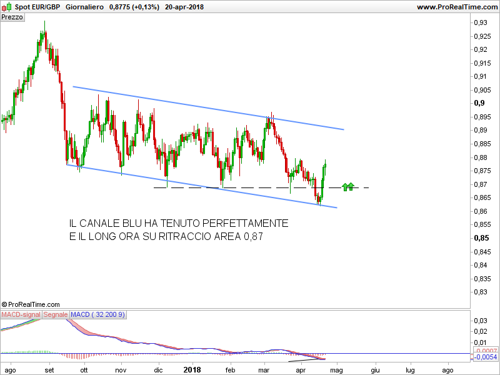Open the MACD-signal indicator label
500x375 pixels.
point(21,315)
